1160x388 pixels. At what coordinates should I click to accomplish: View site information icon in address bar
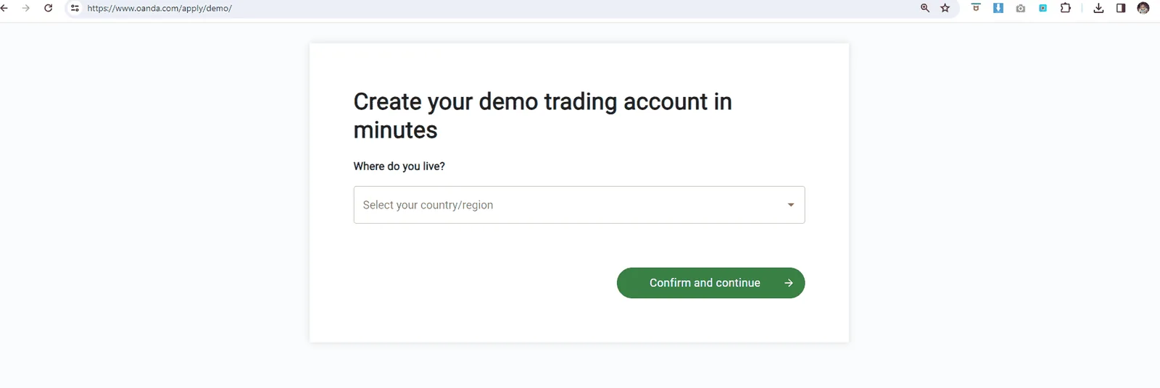click(75, 8)
